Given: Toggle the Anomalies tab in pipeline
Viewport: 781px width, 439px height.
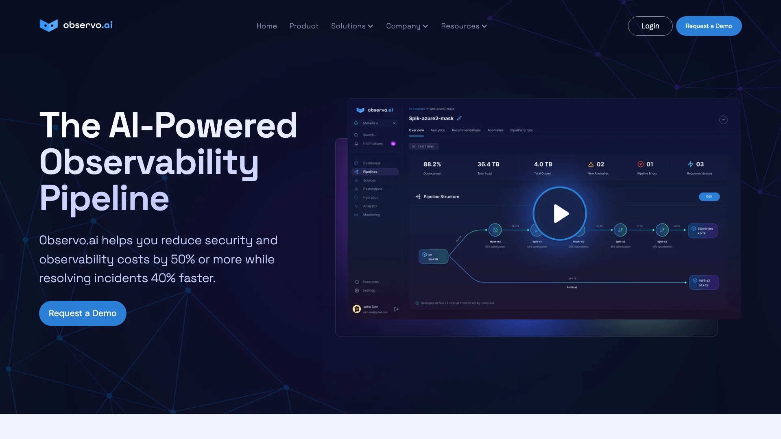Looking at the screenshot, I should click(x=495, y=130).
